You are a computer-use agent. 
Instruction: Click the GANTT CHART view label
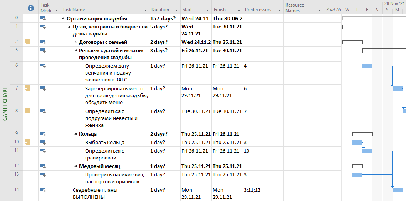[x=5, y=104]
